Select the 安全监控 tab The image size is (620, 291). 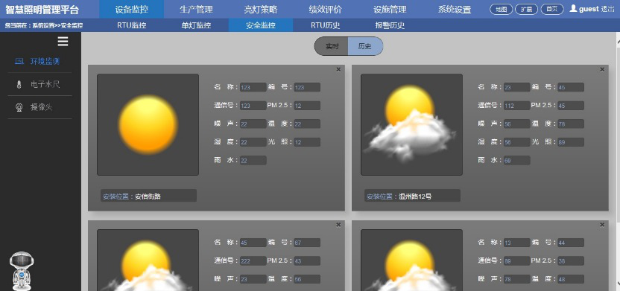[x=261, y=25]
